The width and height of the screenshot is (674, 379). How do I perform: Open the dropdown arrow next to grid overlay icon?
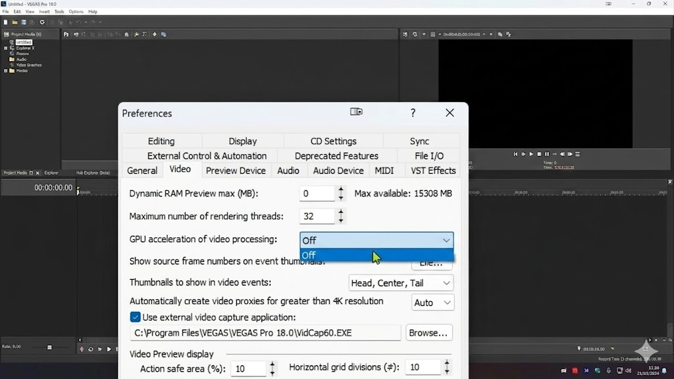pyautogui.click(x=440, y=34)
